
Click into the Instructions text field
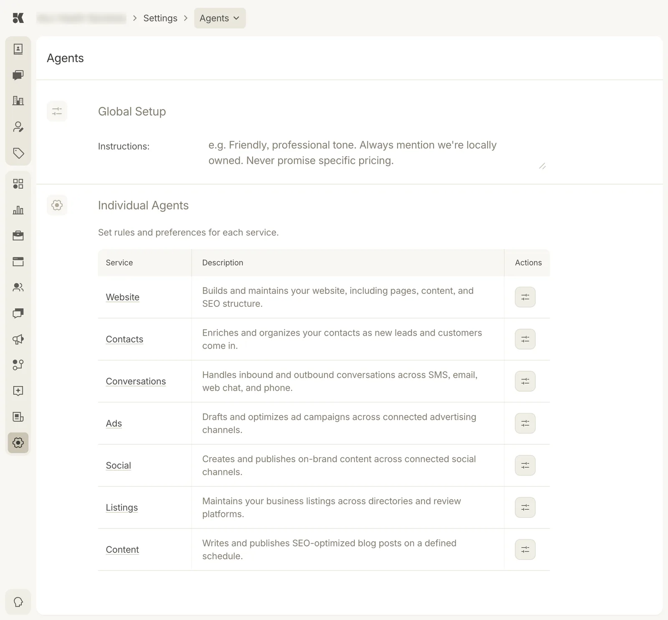click(x=377, y=153)
